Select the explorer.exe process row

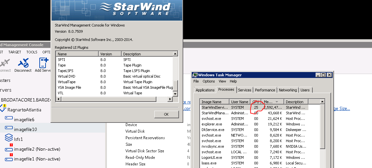(x=254, y=124)
